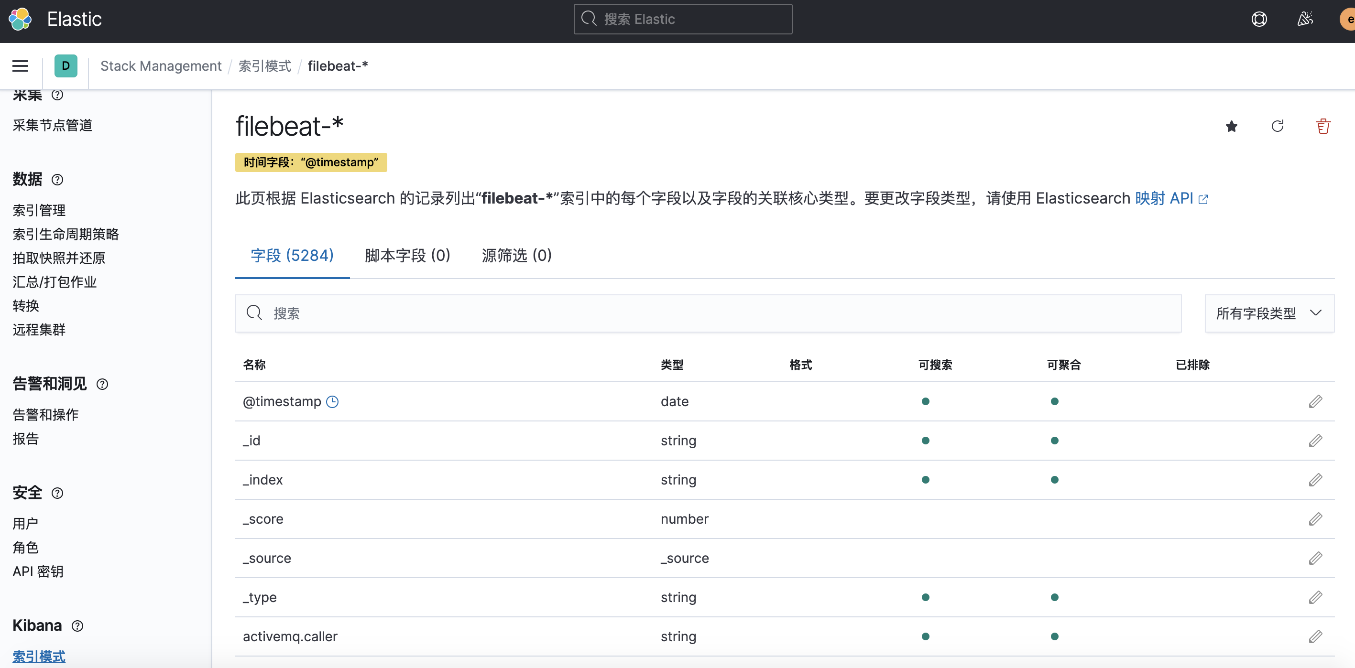
Task: Sort by 名称 column header
Action: pyautogui.click(x=254, y=365)
